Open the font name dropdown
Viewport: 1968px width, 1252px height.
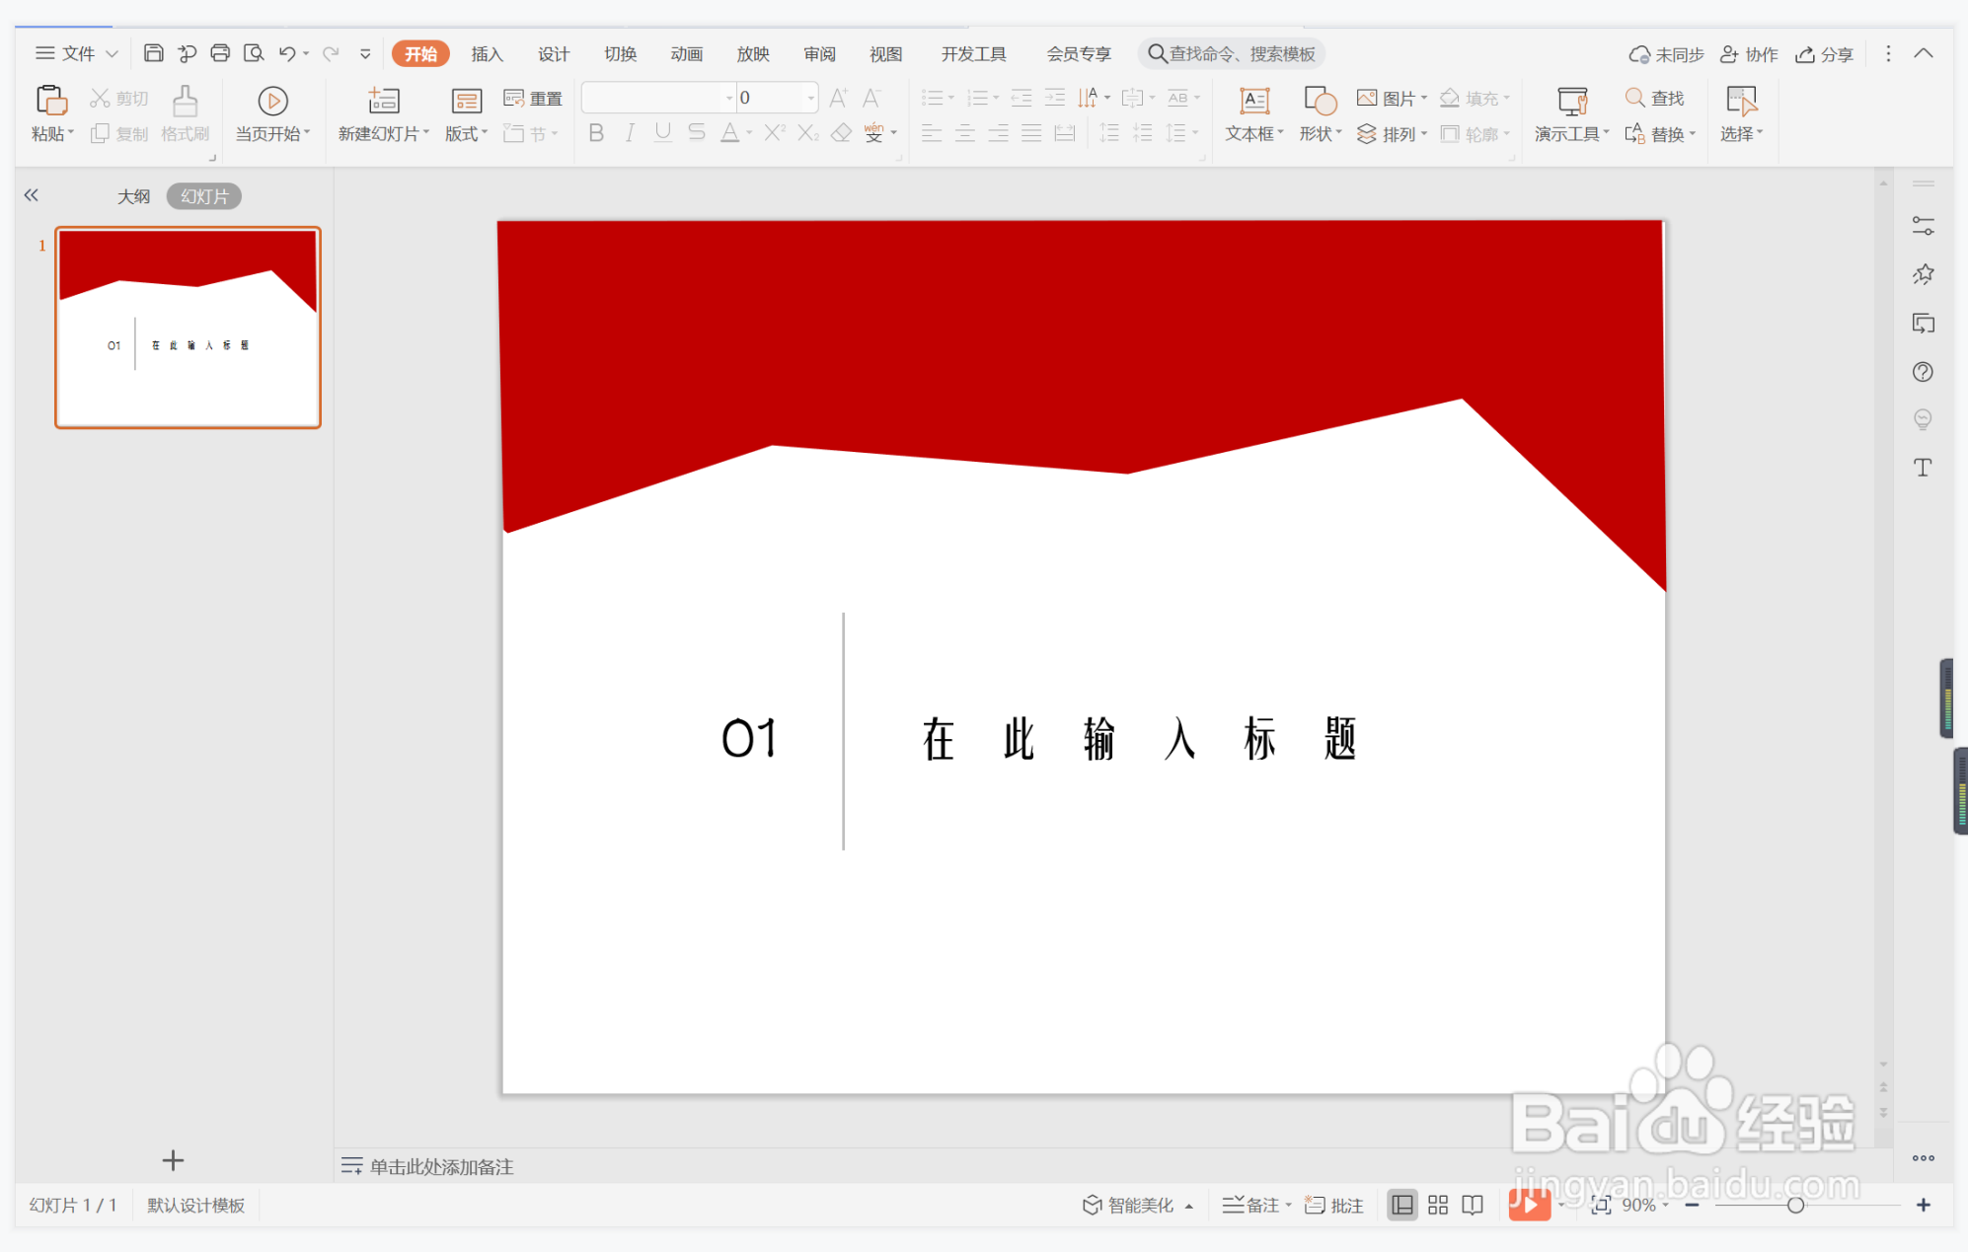[x=729, y=98]
